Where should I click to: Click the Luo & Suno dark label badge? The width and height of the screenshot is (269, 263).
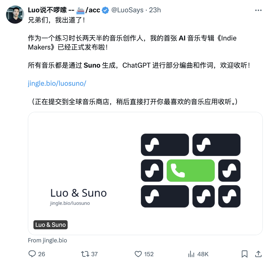click(51, 225)
